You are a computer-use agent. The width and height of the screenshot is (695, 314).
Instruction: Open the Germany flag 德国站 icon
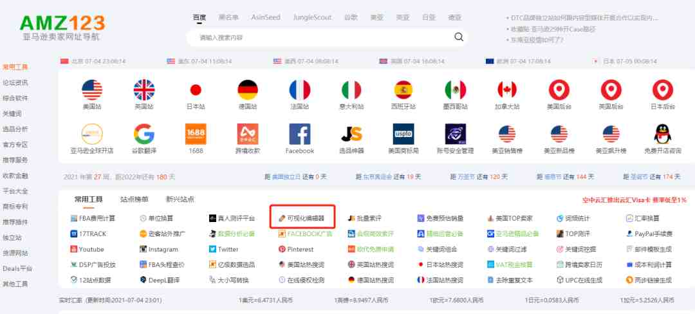coord(248,90)
